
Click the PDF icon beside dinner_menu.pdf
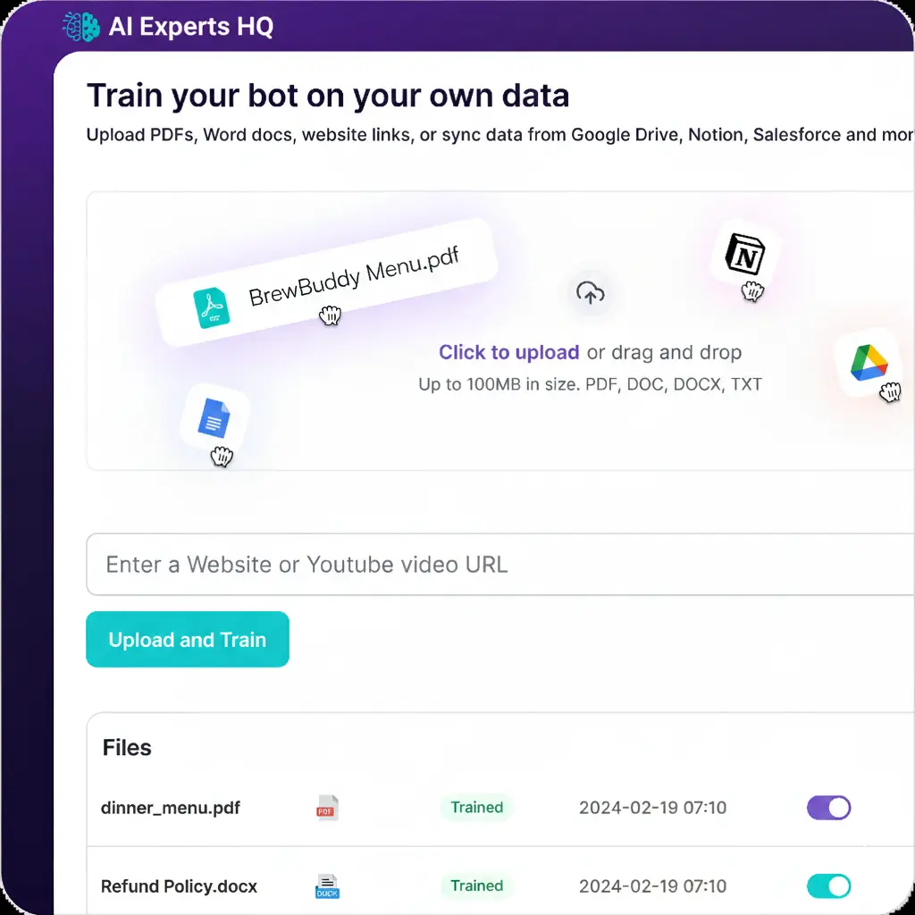[x=327, y=808]
